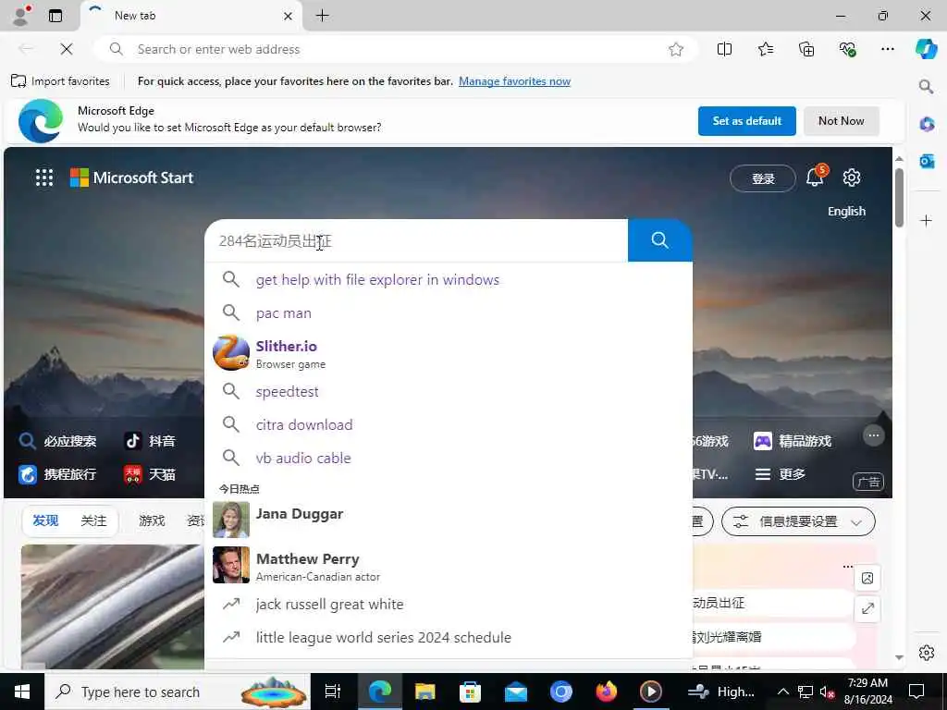The height and width of the screenshot is (710, 947).
Task: Select trending Jana Duggar
Action: (449, 520)
